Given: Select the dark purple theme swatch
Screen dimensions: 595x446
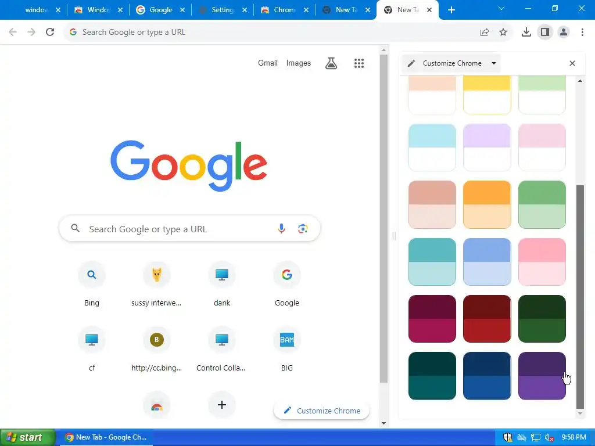Looking at the screenshot, I should [x=542, y=376].
